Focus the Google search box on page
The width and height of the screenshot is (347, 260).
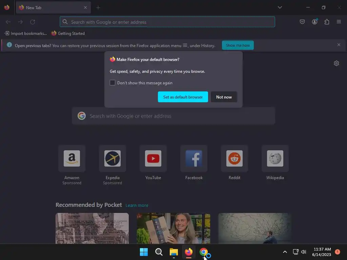(173, 116)
